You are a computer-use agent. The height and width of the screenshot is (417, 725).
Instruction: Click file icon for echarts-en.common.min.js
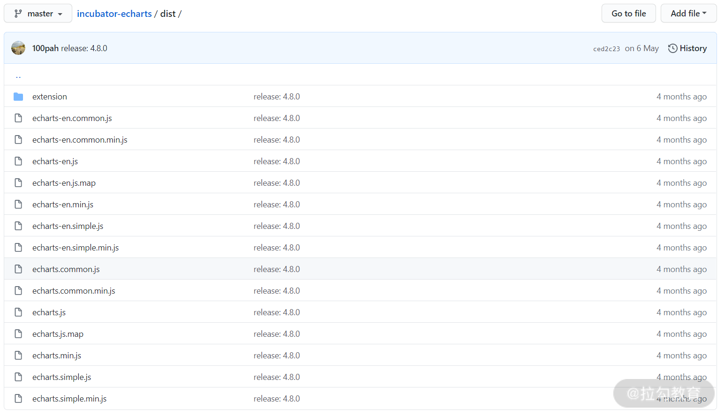pyautogui.click(x=18, y=140)
